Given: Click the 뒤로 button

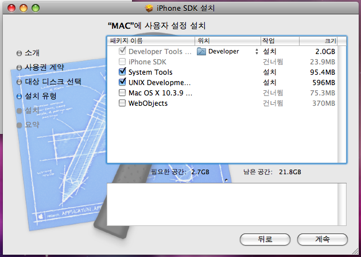Looking at the screenshot, I should coord(265,239).
